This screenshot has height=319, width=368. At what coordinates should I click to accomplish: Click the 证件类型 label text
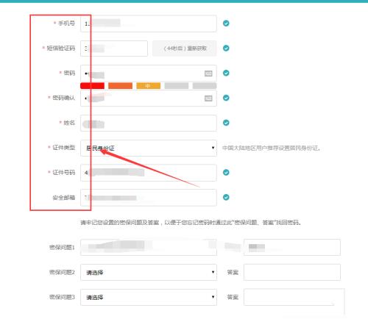pos(63,148)
